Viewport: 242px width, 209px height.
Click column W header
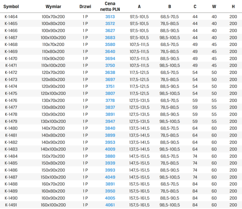(x=214, y=7)
